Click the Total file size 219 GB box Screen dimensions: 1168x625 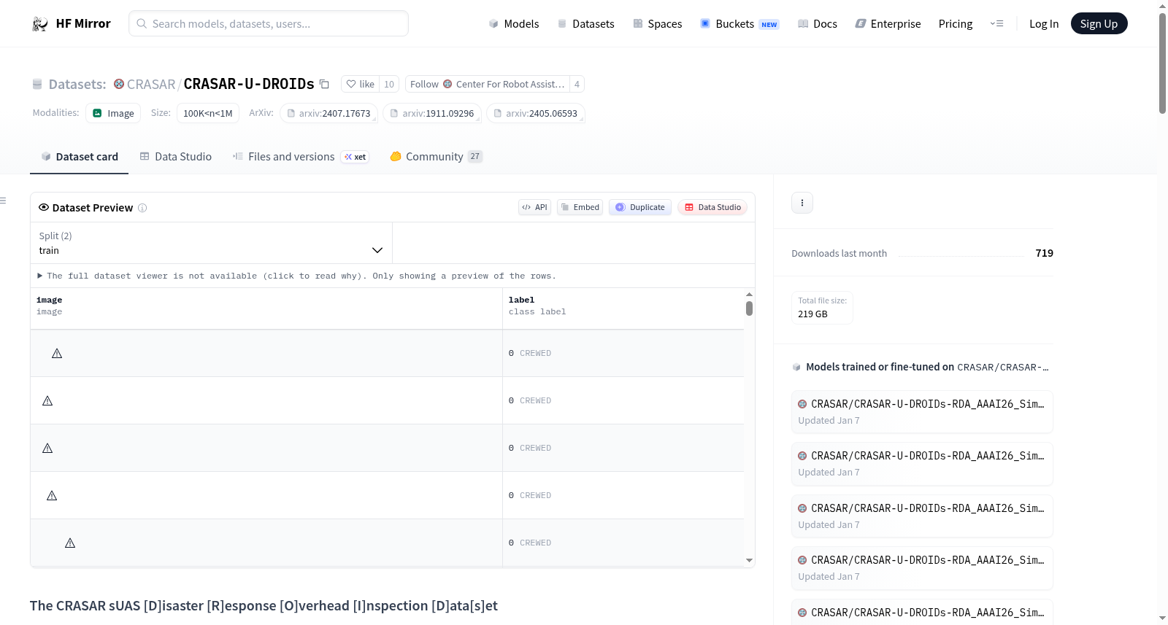[822, 308]
